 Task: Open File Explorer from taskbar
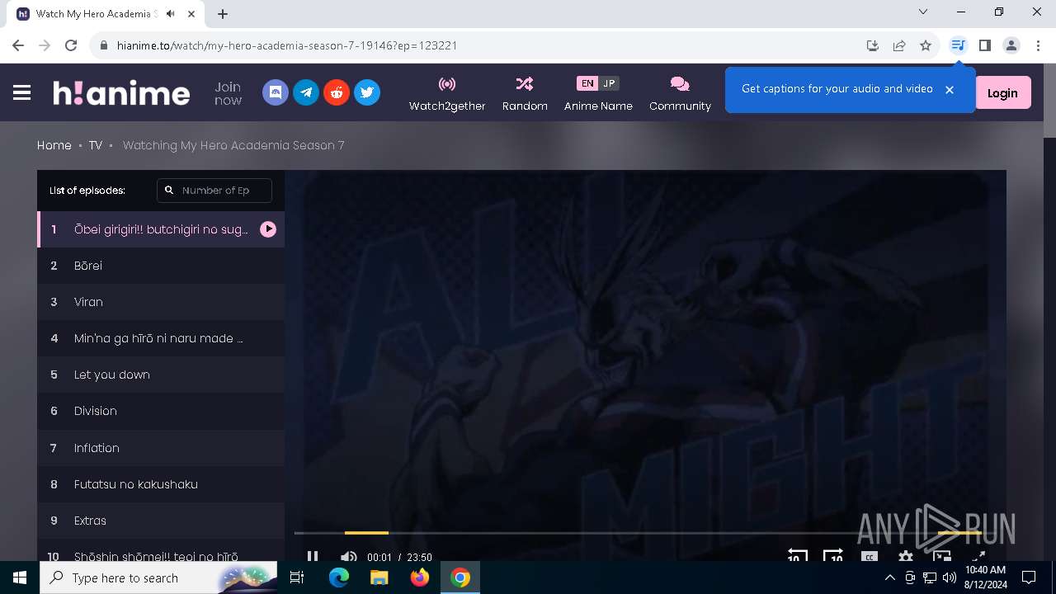(x=379, y=577)
